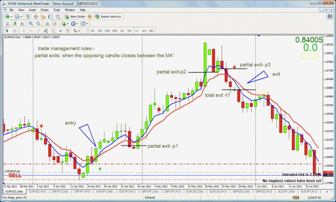
Task: Open the Indicators list icon
Action: tap(64, 24)
